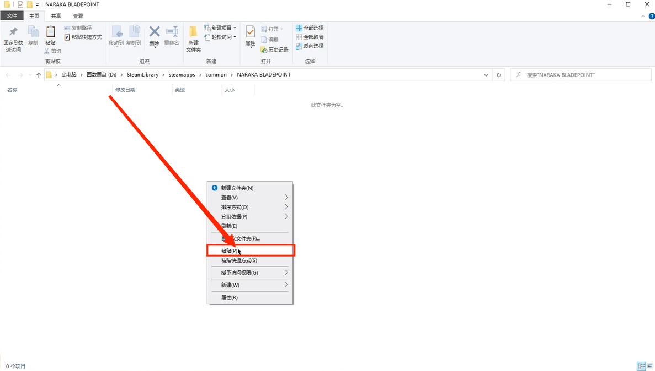655x371 pixels.
Task: Expand the Sort By submenu in the context menu
Action: 286,207
